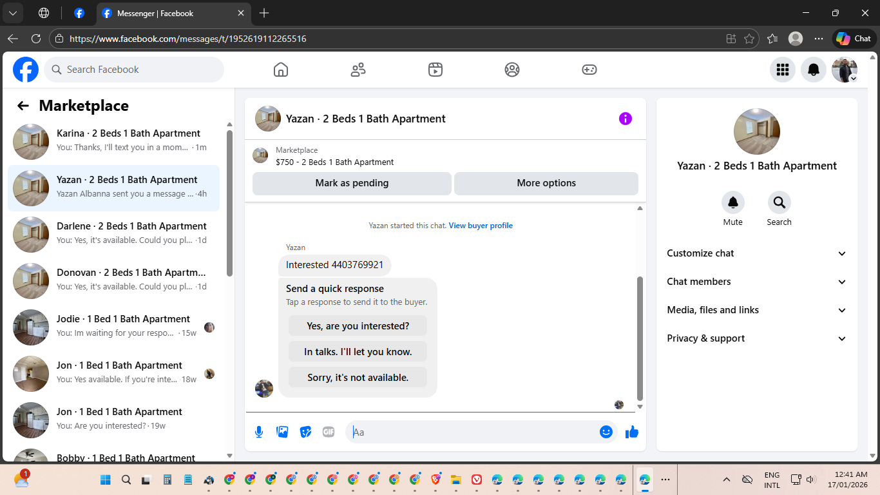Open the Friends icon in top navigation

click(x=358, y=70)
